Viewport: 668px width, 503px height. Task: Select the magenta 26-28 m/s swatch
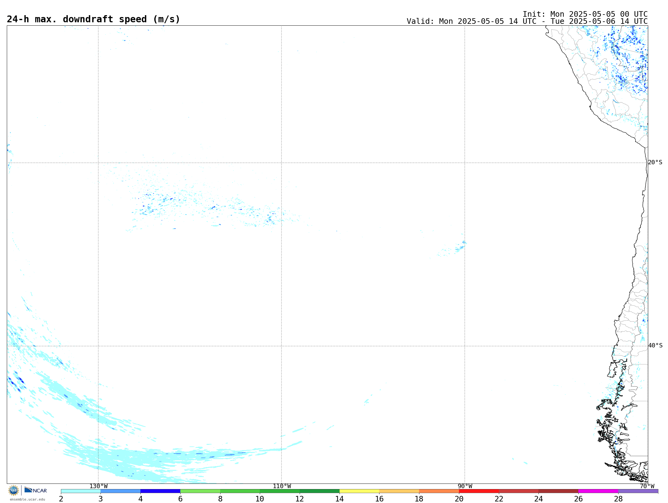coord(598,491)
